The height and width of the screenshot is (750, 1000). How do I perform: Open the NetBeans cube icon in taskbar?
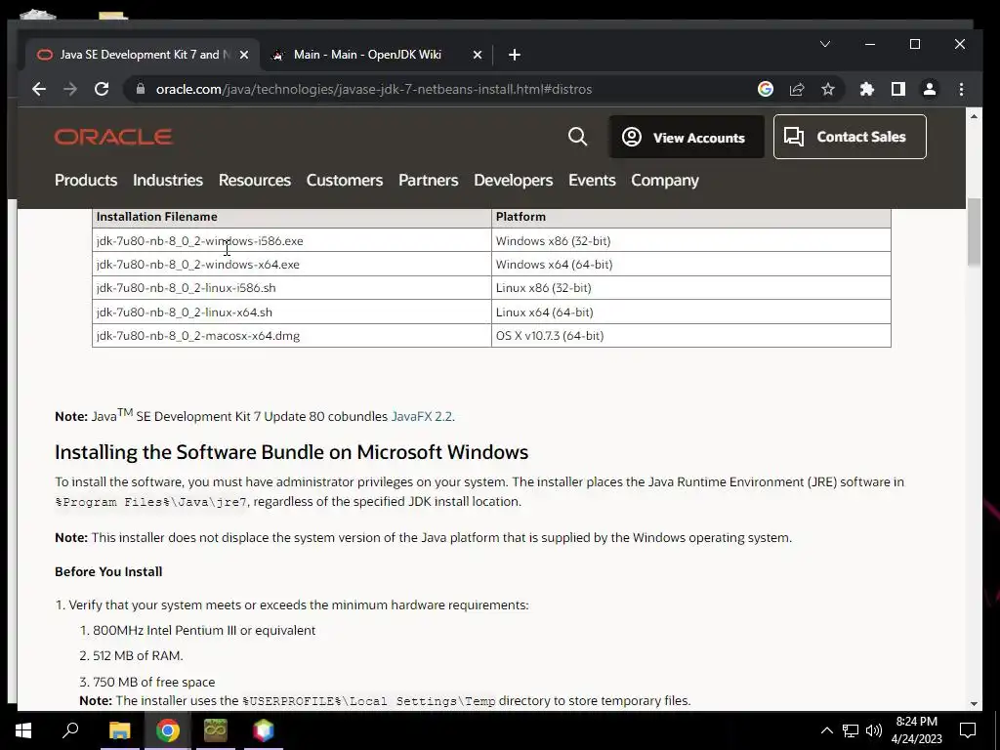(x=264, y=730)
